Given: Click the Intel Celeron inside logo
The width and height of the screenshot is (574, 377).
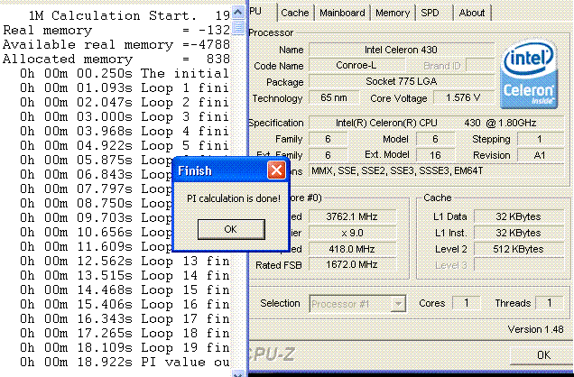Looking at the screenshot, I should click(529, 75).
